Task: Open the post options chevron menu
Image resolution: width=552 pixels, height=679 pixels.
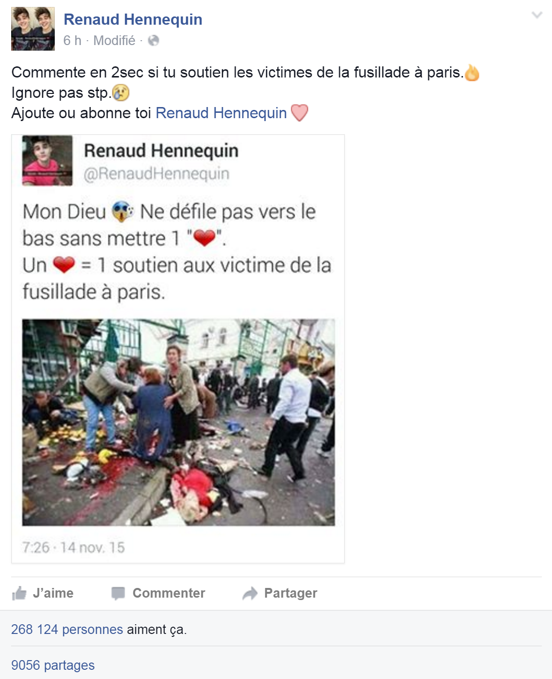Action: 536,15
